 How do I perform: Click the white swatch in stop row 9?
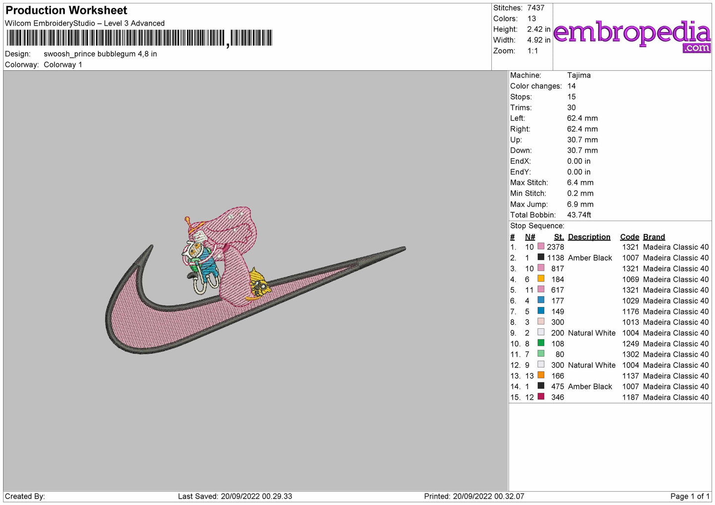[541, 332]
